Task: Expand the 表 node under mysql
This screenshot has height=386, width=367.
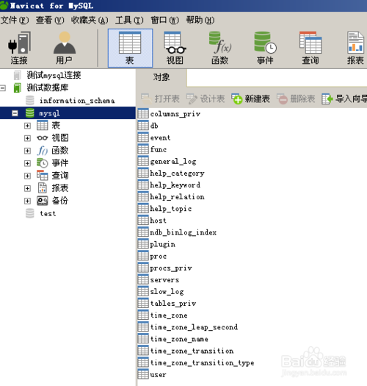Action: (x=27, y=126)
